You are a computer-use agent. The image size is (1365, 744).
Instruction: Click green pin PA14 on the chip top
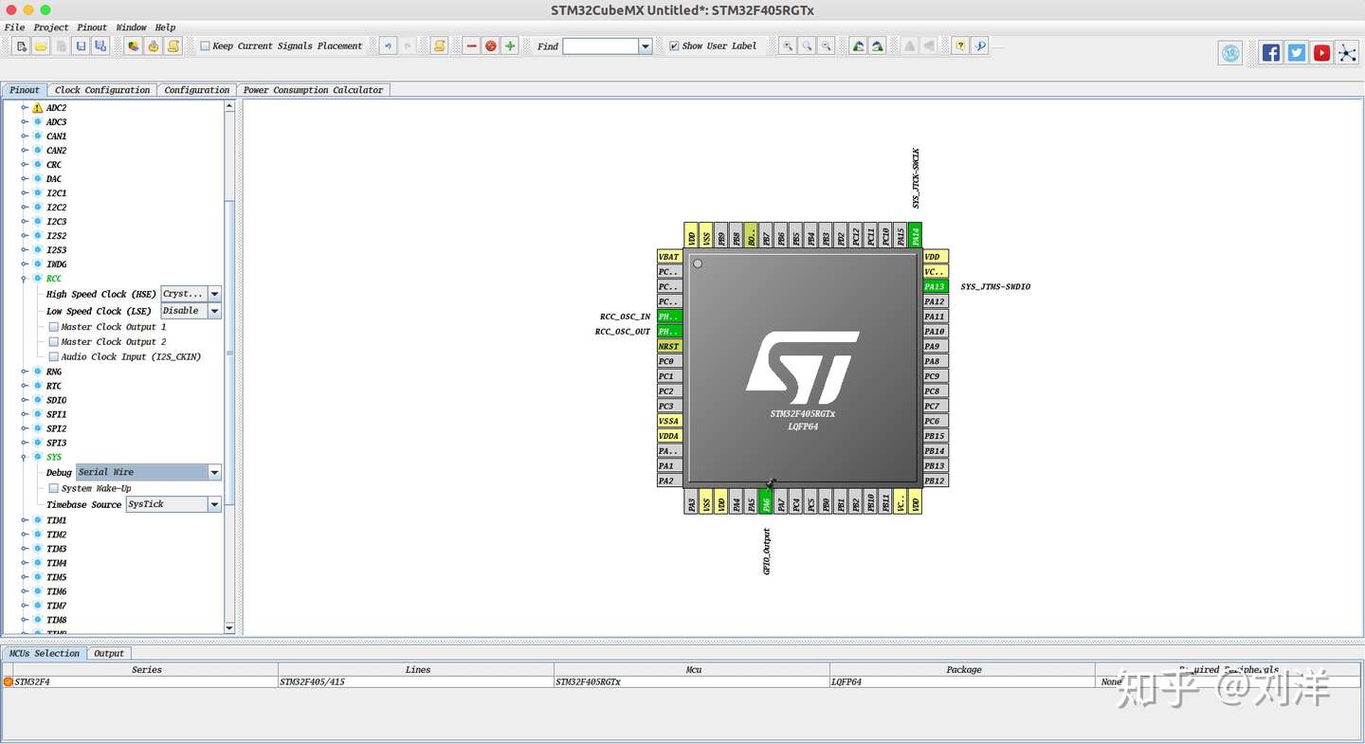pos(915,235)
